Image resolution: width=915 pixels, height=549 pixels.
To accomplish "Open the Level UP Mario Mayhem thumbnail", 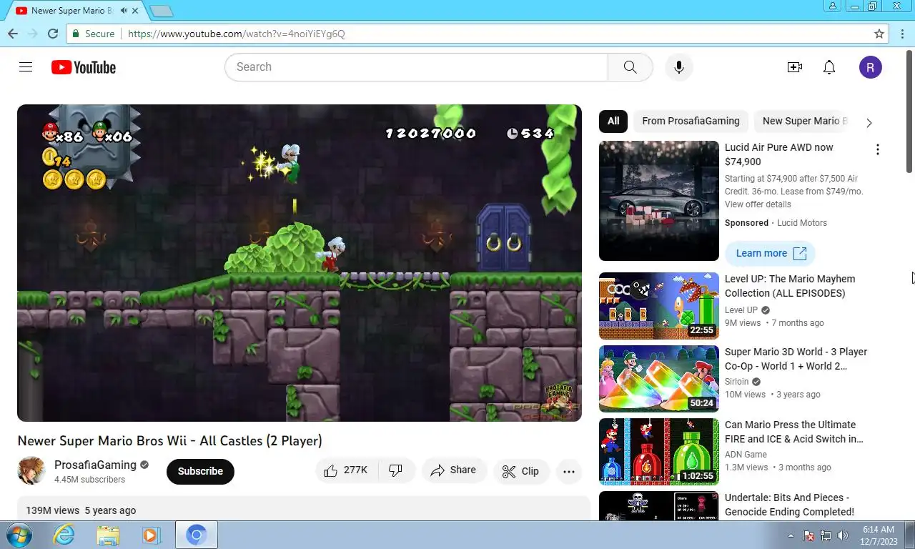I will point(659,306).
